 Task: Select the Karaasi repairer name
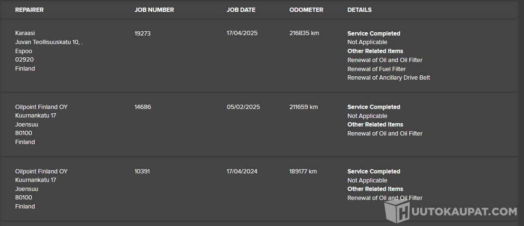(25, 33)
